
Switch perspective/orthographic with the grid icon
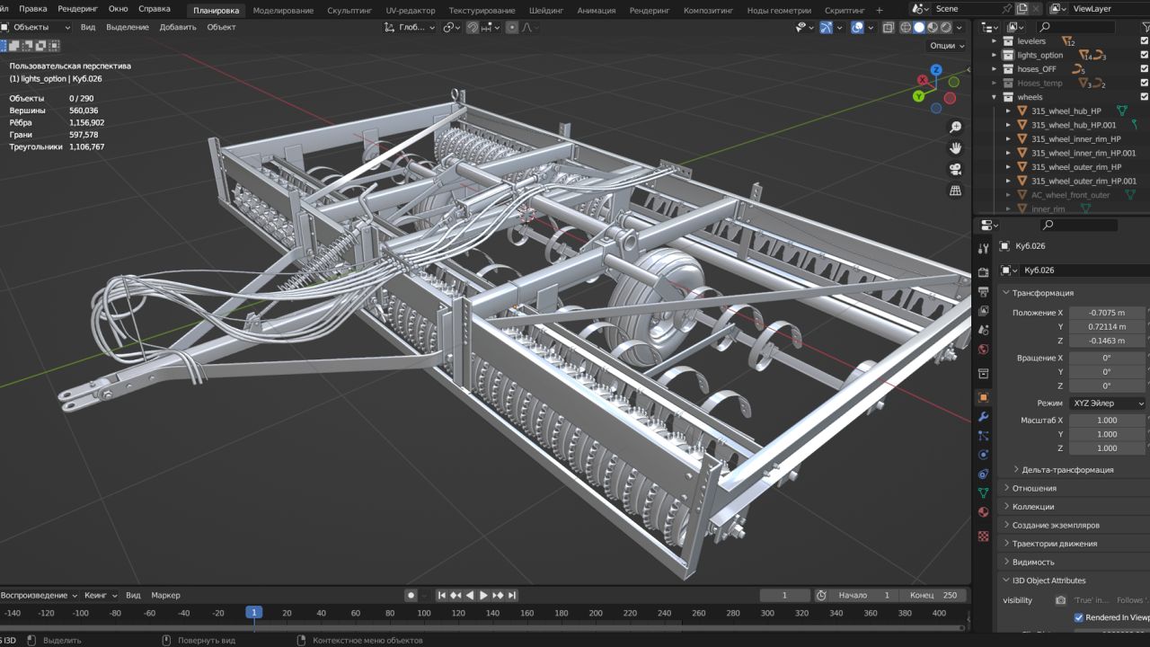click(956, 191)
